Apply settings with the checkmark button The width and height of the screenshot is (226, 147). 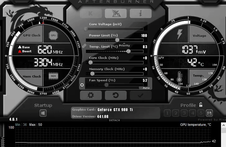140,95
